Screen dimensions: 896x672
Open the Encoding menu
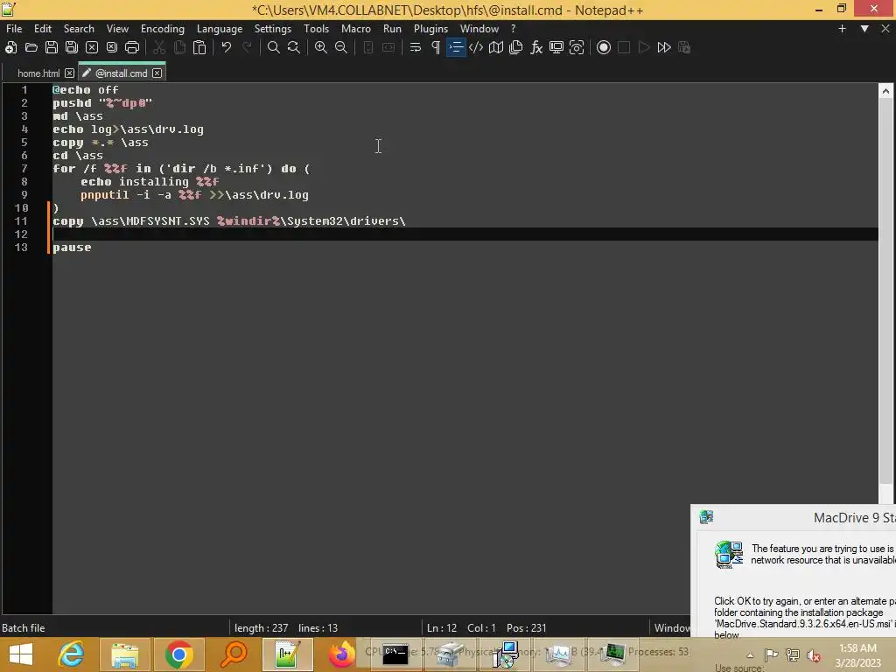(x=163, y=29)
